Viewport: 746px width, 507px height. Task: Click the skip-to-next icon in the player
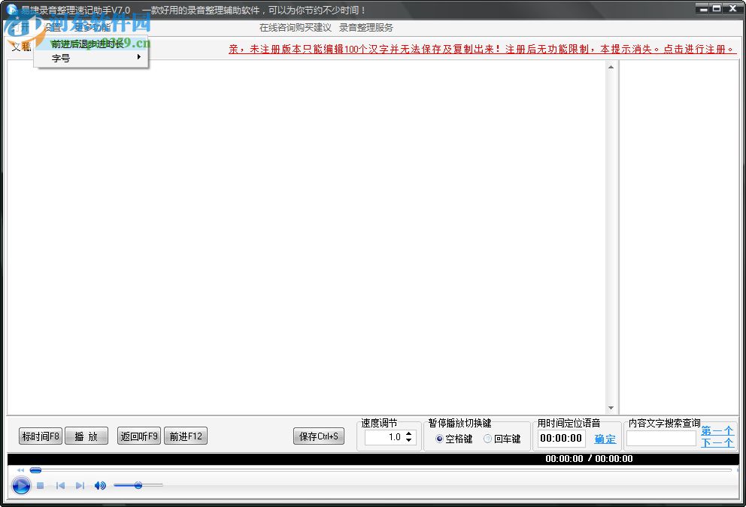click(x=80, y=485)
